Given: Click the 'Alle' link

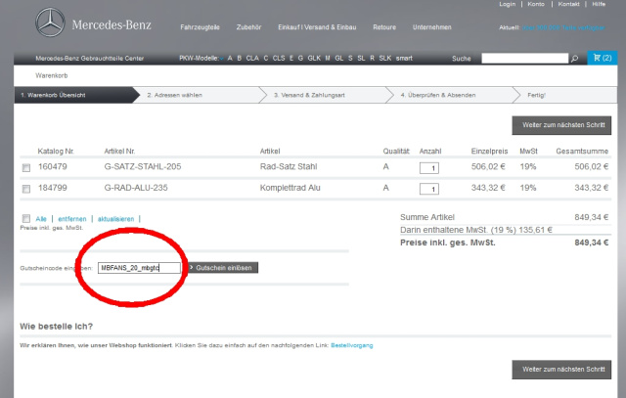Looking at the screenshot, I should coord(41,219).
